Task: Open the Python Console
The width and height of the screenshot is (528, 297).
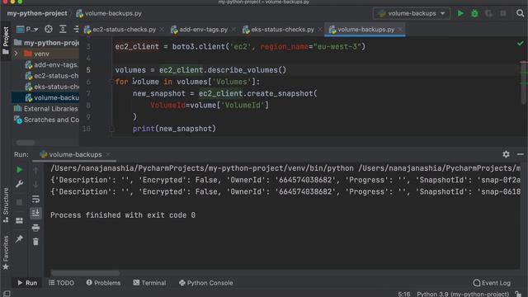Action: 205,283
